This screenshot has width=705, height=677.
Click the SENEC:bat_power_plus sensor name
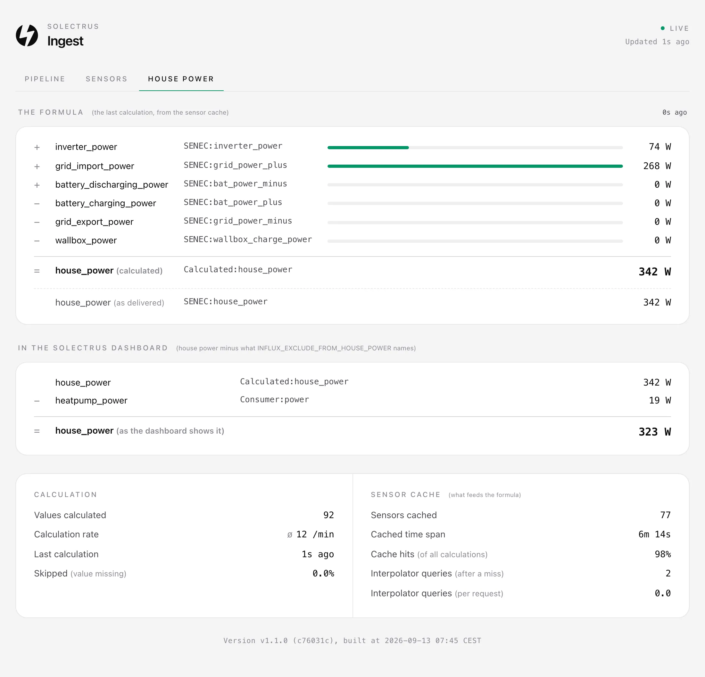point(233,202)
